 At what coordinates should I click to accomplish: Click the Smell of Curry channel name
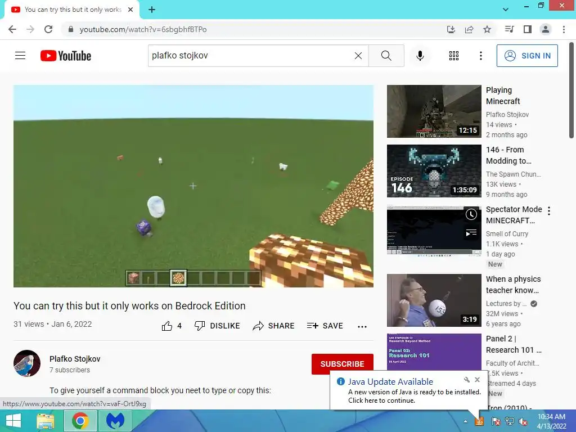[x=507, y=234]
